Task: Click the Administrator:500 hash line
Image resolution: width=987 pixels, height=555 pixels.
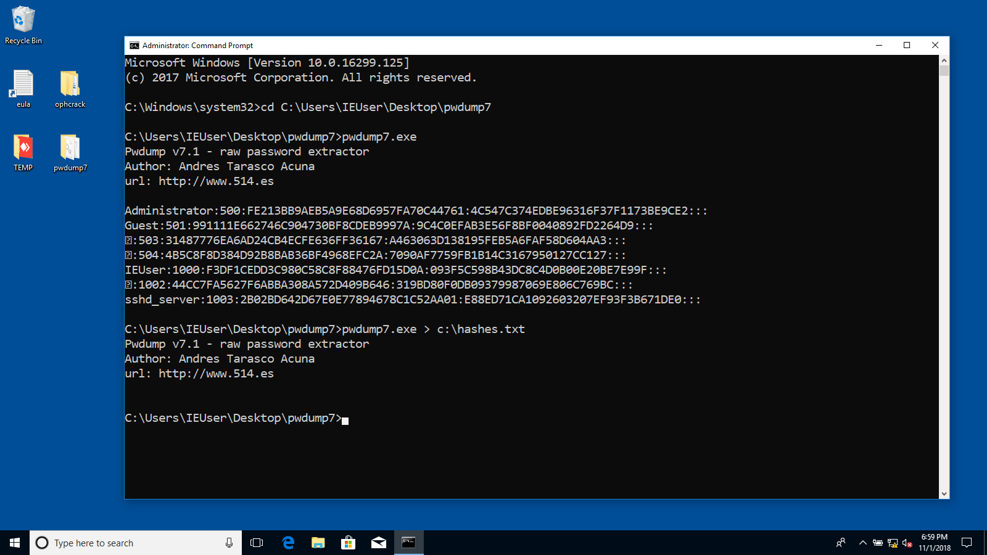Action: point(416,211)
